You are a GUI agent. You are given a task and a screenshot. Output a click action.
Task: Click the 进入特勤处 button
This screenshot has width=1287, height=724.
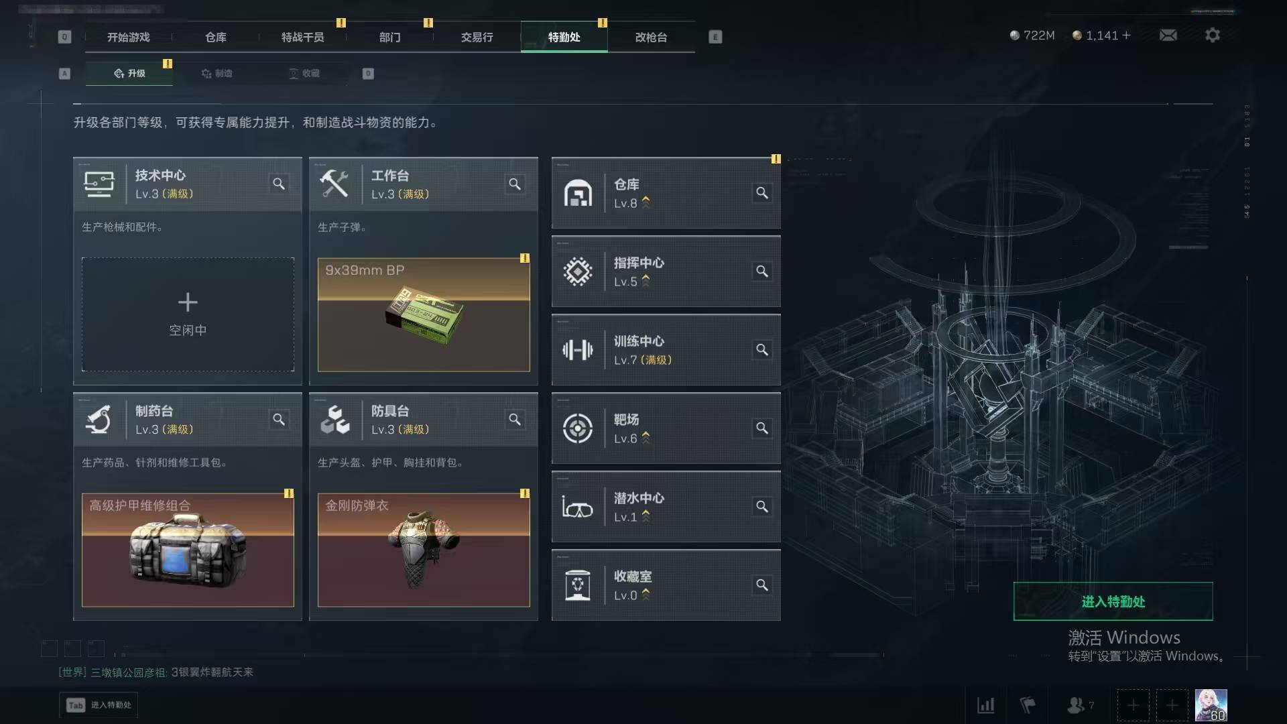pos(1113,601)
